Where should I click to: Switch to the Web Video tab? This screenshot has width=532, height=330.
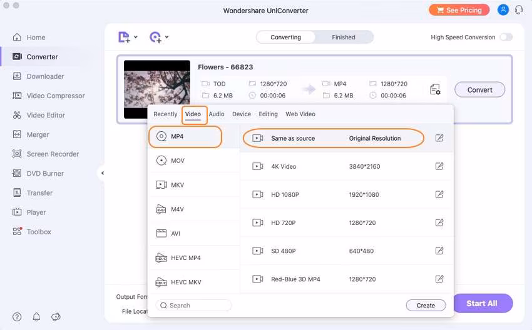pyautogui.click(x=300, y=114)
